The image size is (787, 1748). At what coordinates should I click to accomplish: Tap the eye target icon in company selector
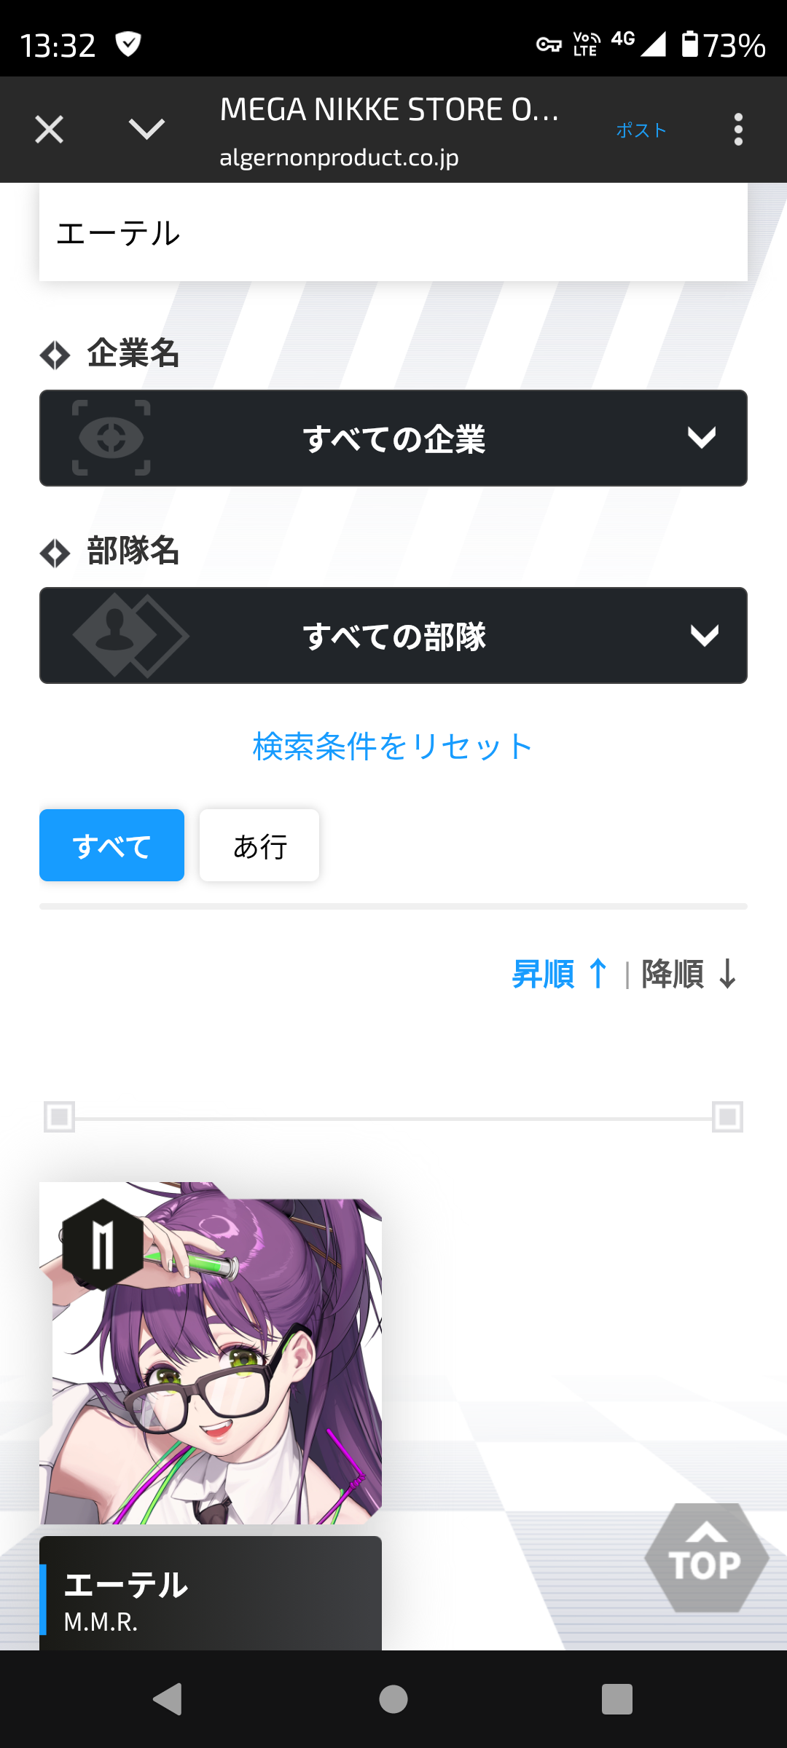[111, 438]
